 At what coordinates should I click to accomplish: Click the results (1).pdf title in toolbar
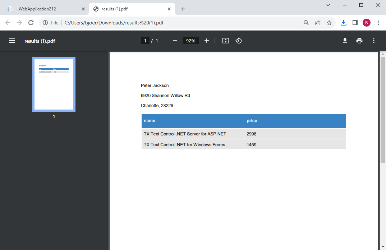[40, 41]
